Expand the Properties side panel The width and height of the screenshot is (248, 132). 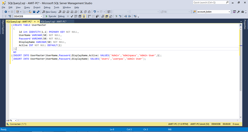pyautogui.click(x=245, y=24)
